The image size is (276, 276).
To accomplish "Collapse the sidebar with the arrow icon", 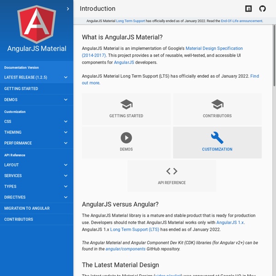I will pyautogui.click(x=68, y=9).
